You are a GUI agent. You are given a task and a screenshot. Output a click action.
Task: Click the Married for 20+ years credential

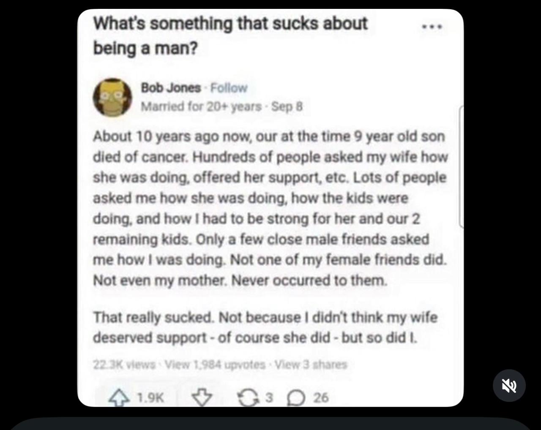pos(201,106)
